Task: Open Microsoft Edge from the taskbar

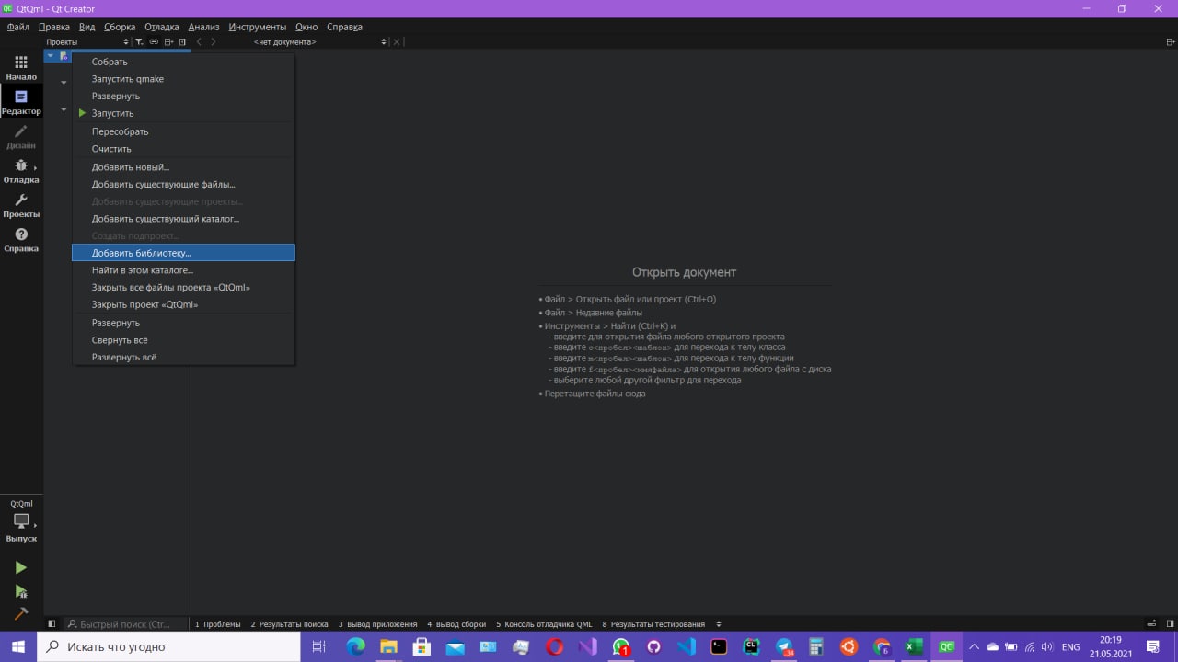Action: click(355, 646)
